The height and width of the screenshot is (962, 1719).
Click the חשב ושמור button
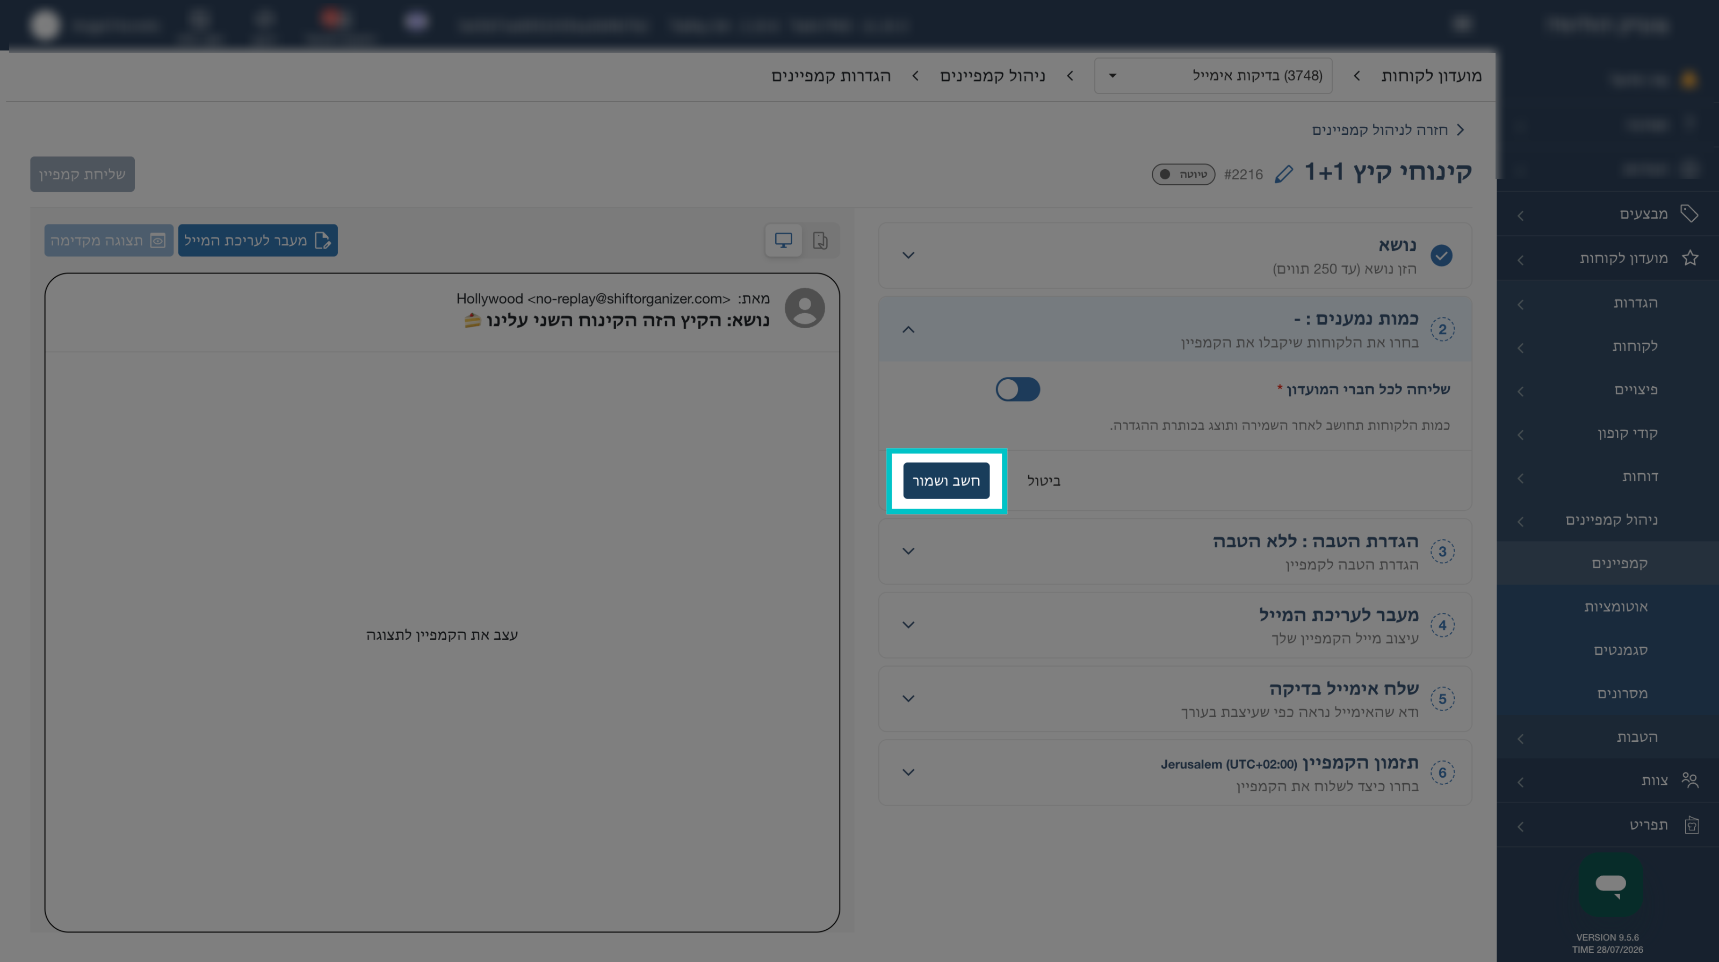pyautogui.click(x=946, y=480)
